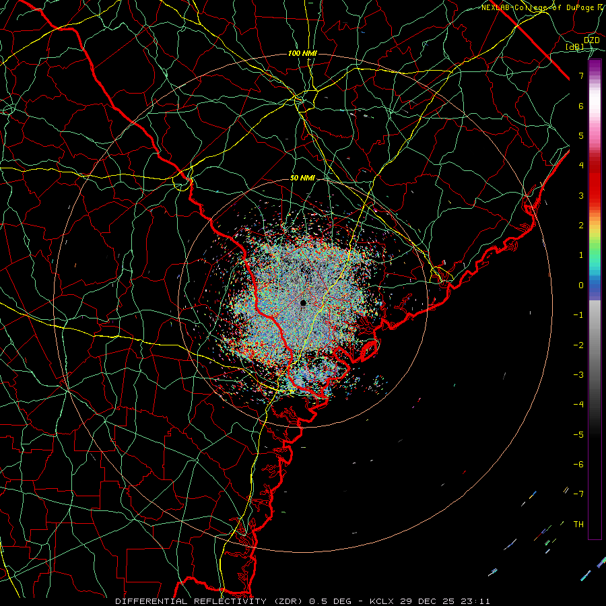606x606 pixels.
Task: Click the 23:11 timestamp in the caption
Action: click(476, 601)
